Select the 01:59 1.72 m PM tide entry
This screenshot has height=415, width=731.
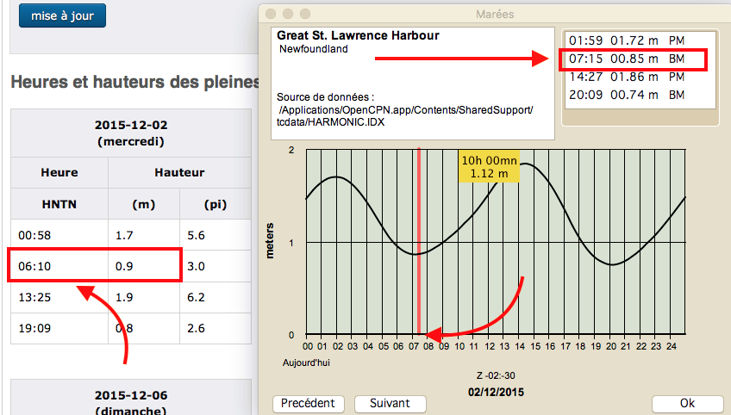pyautogui.click(x=624, y=40)
